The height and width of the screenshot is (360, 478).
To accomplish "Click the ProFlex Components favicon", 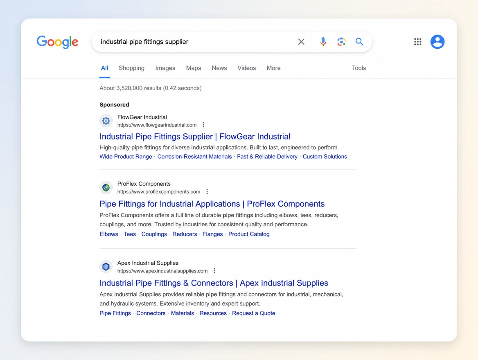I will click(106, 187).
